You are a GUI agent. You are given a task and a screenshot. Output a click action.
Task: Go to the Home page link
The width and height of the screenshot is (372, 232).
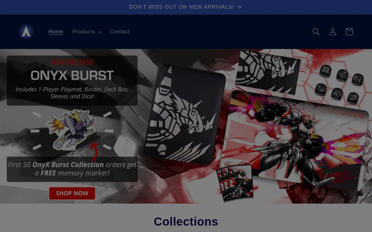(x=56, y=32)
